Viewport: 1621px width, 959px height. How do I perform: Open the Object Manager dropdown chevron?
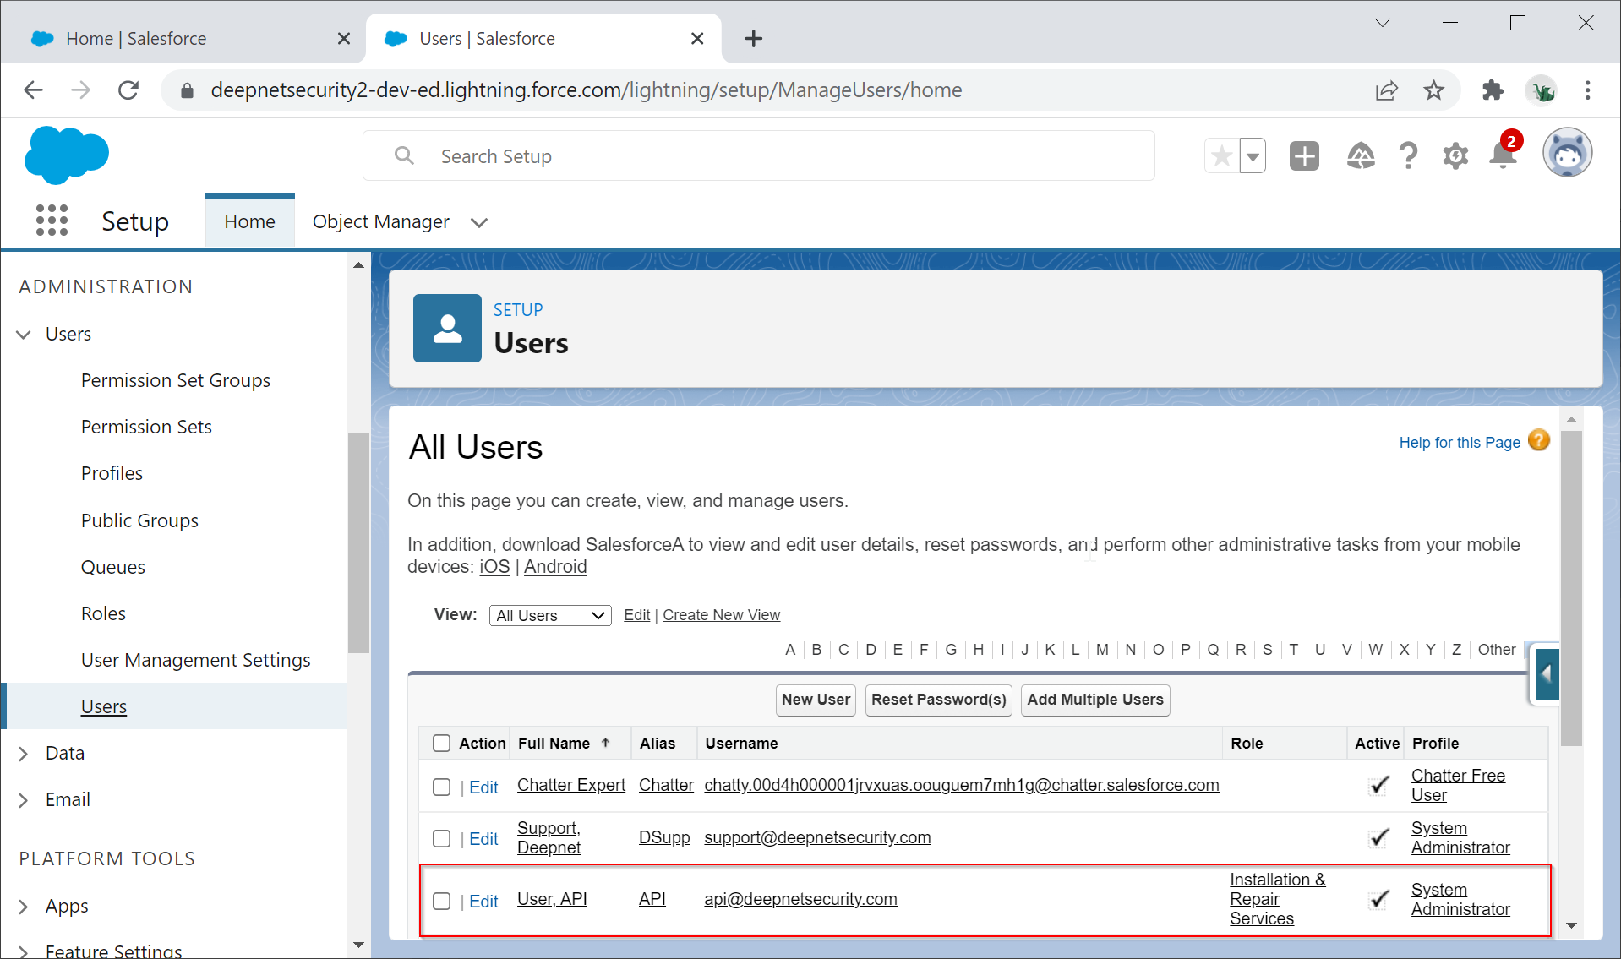click(x=479, y=223)
